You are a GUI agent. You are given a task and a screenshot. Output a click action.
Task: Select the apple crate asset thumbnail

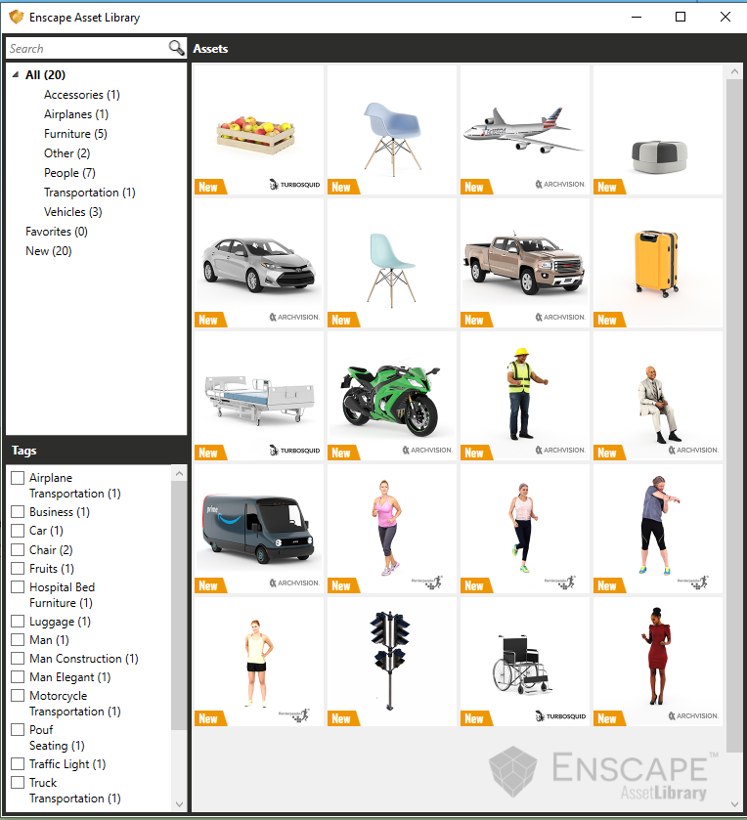258,130
